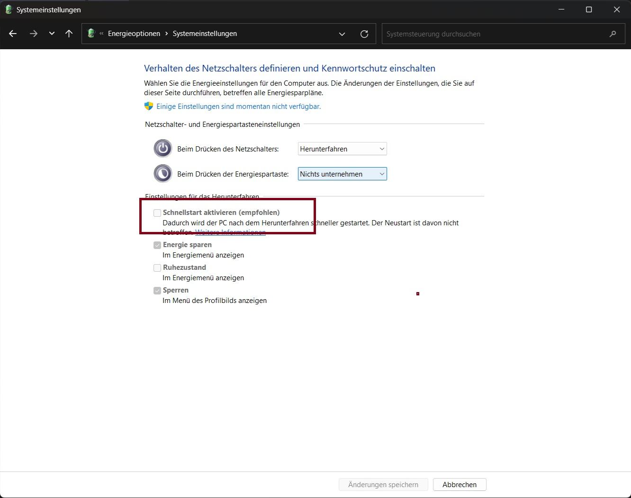This screenshot has height=498, width=631.
Task: Click the Änderungen speichern button
Action: [x=383, y=484]
